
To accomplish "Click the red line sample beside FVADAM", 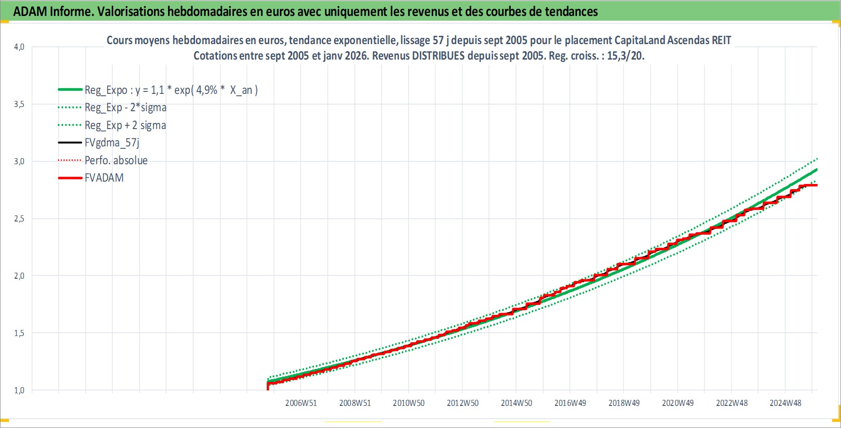I will 70,178.
